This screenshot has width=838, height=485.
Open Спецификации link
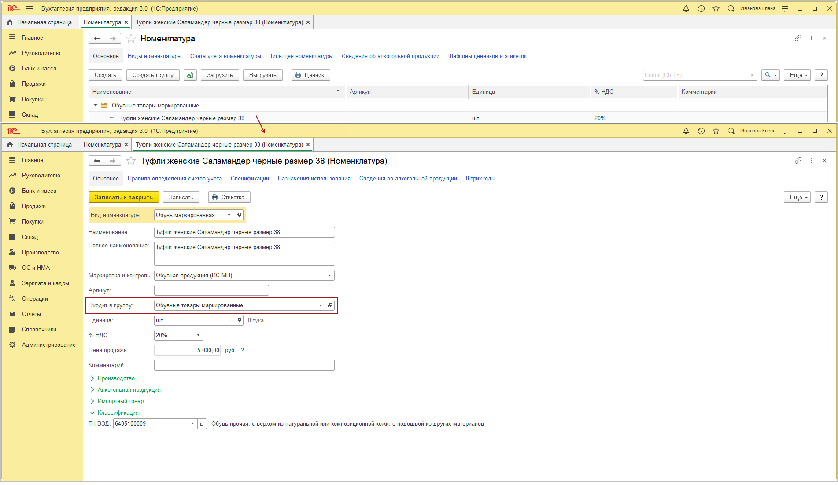coord(250,178)
